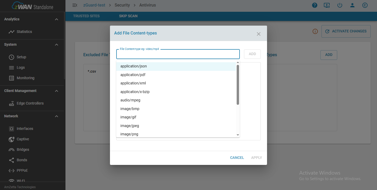Open the Logs page

(20, 67)
